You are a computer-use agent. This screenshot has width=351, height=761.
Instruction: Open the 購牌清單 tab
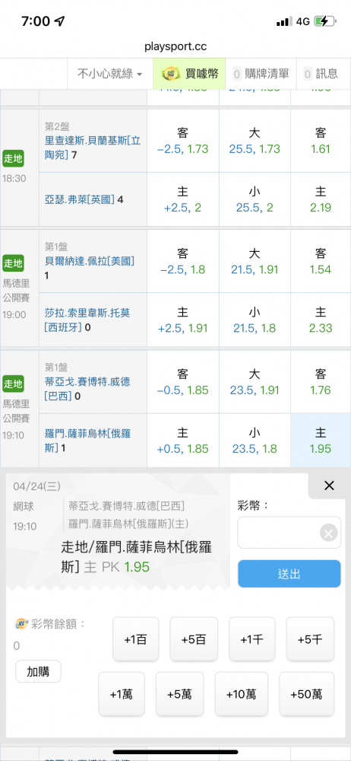tap(261, 74)
